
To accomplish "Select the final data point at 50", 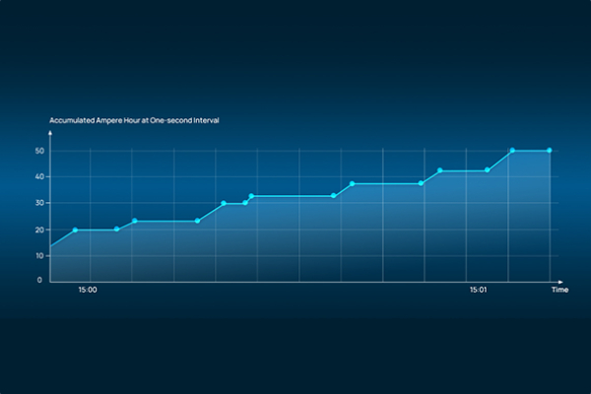I will click(550, 151).
